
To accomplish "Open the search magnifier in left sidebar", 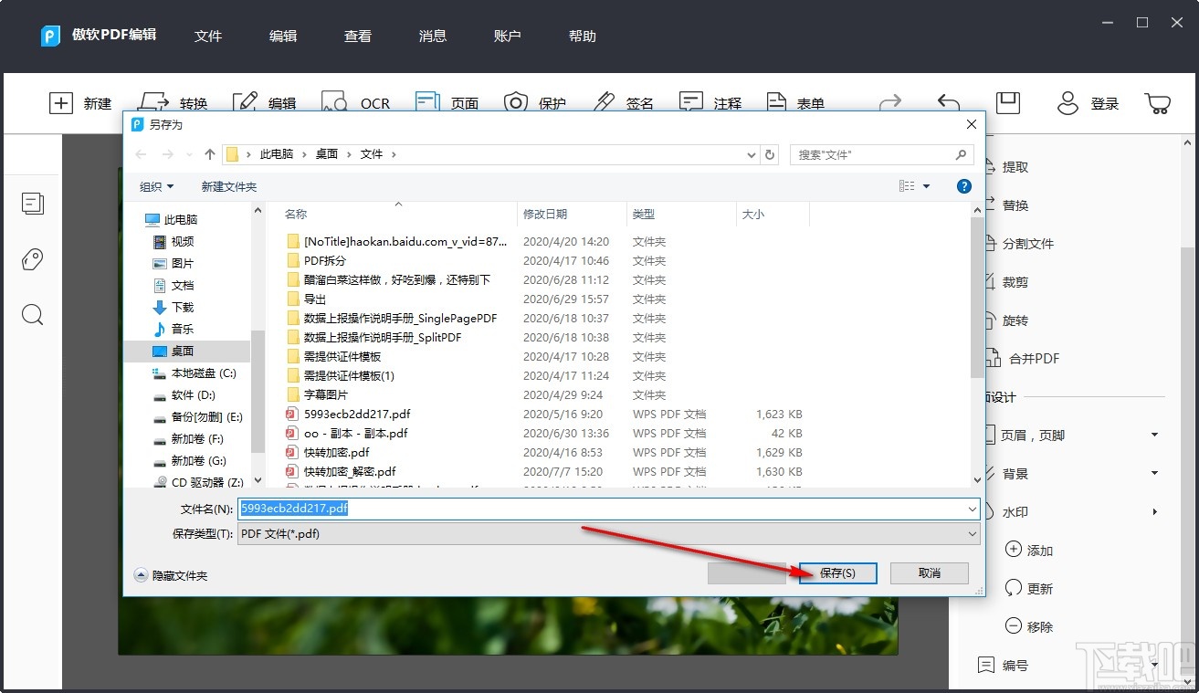I will [x=33, y=316].
